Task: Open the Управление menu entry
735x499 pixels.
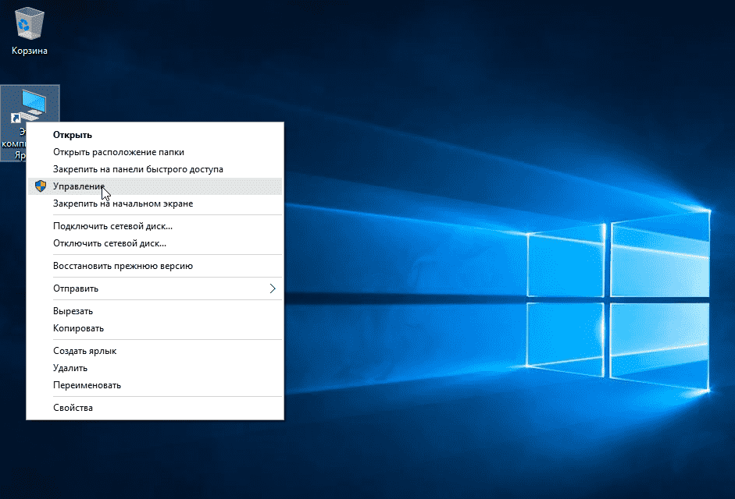Action: coord(78,186)
